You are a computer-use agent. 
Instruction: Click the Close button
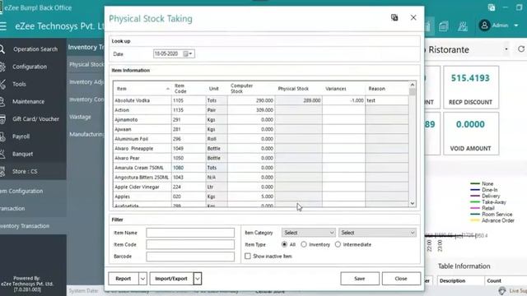pos(401,279)
